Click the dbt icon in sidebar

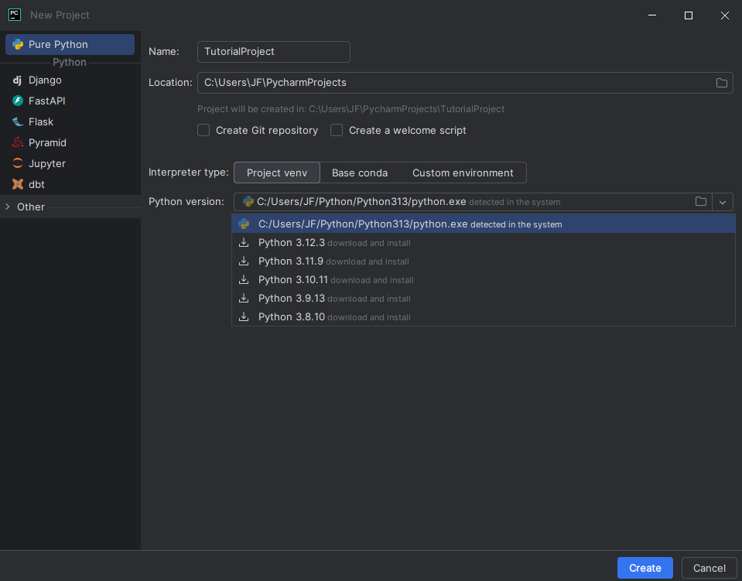[x=18, y=184]
